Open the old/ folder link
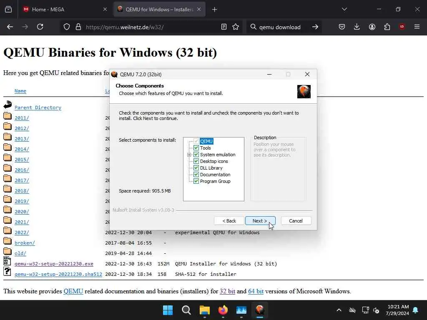The image size is (427, 320). coord(20,253)
